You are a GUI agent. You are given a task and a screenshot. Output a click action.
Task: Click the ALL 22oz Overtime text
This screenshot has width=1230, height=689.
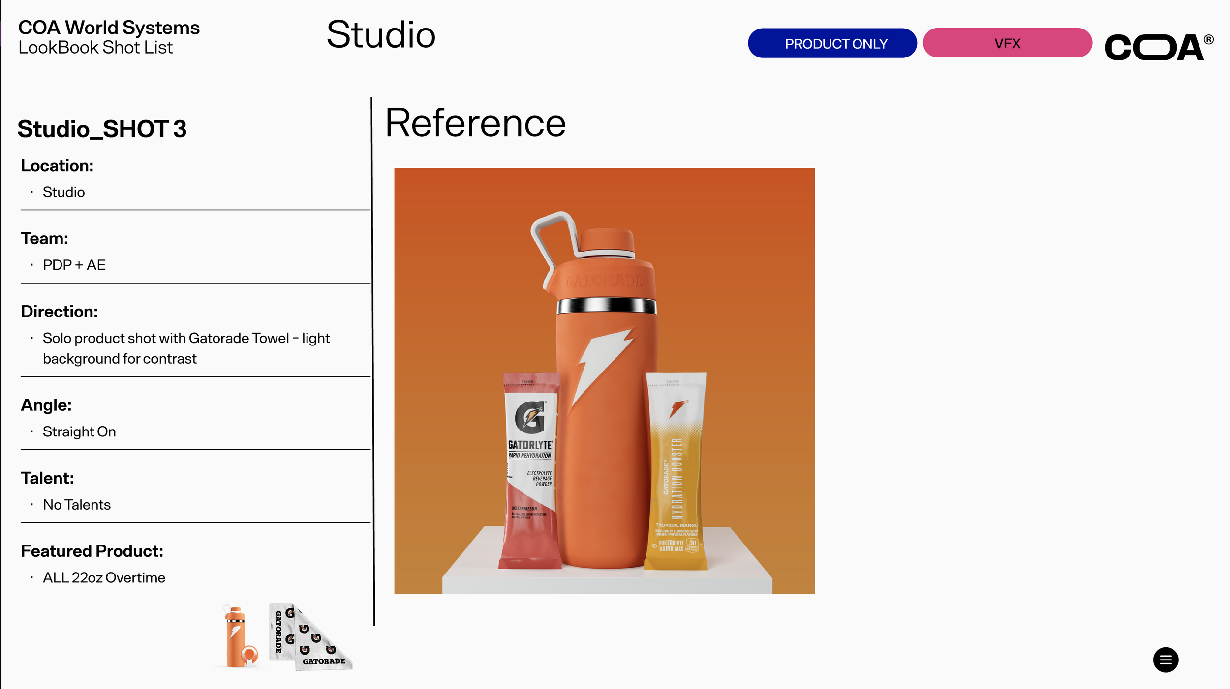pyautogui.click(x=104, y=577)
